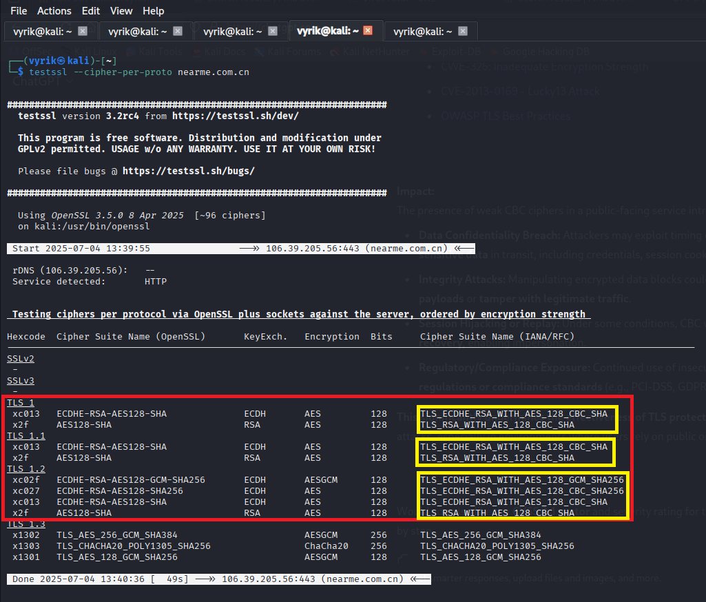Close the second vyrik@kali terminal tab
This screenshot has width=706, height=602.
pos(178,31)
